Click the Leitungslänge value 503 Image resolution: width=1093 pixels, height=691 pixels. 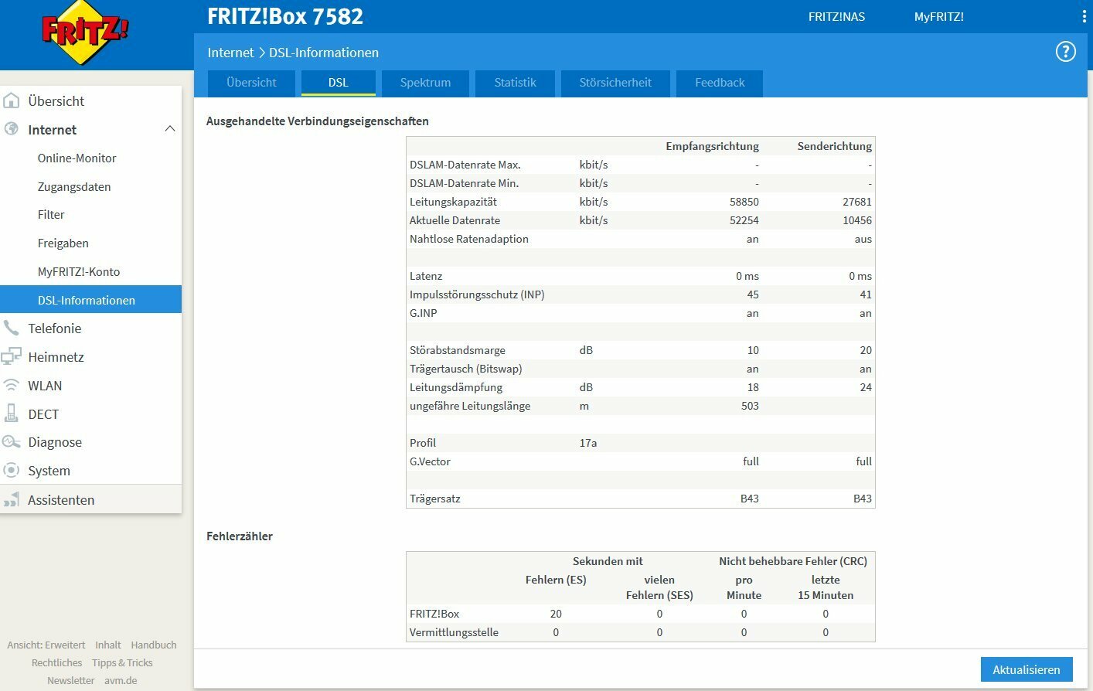coord(750,406)
